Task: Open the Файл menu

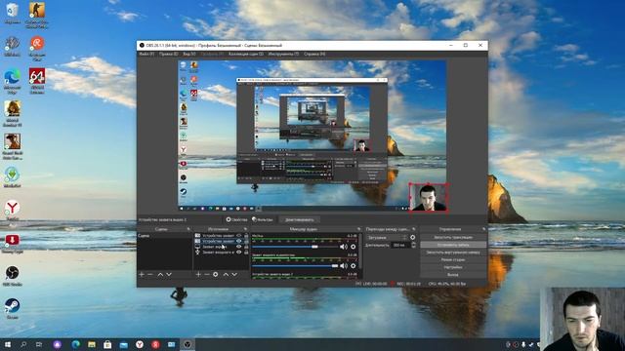Action: coord(146,55)
